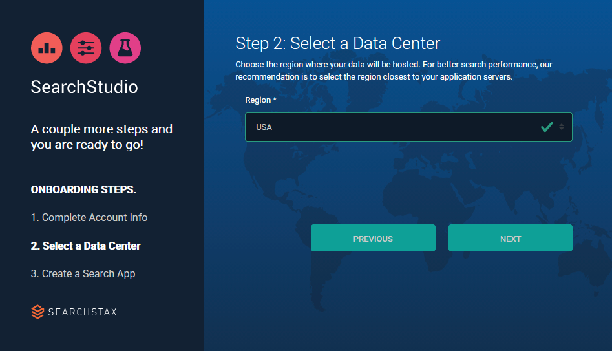612x351 pixels.
Task: Click the sliders settings icon
Action: point(86,48)
